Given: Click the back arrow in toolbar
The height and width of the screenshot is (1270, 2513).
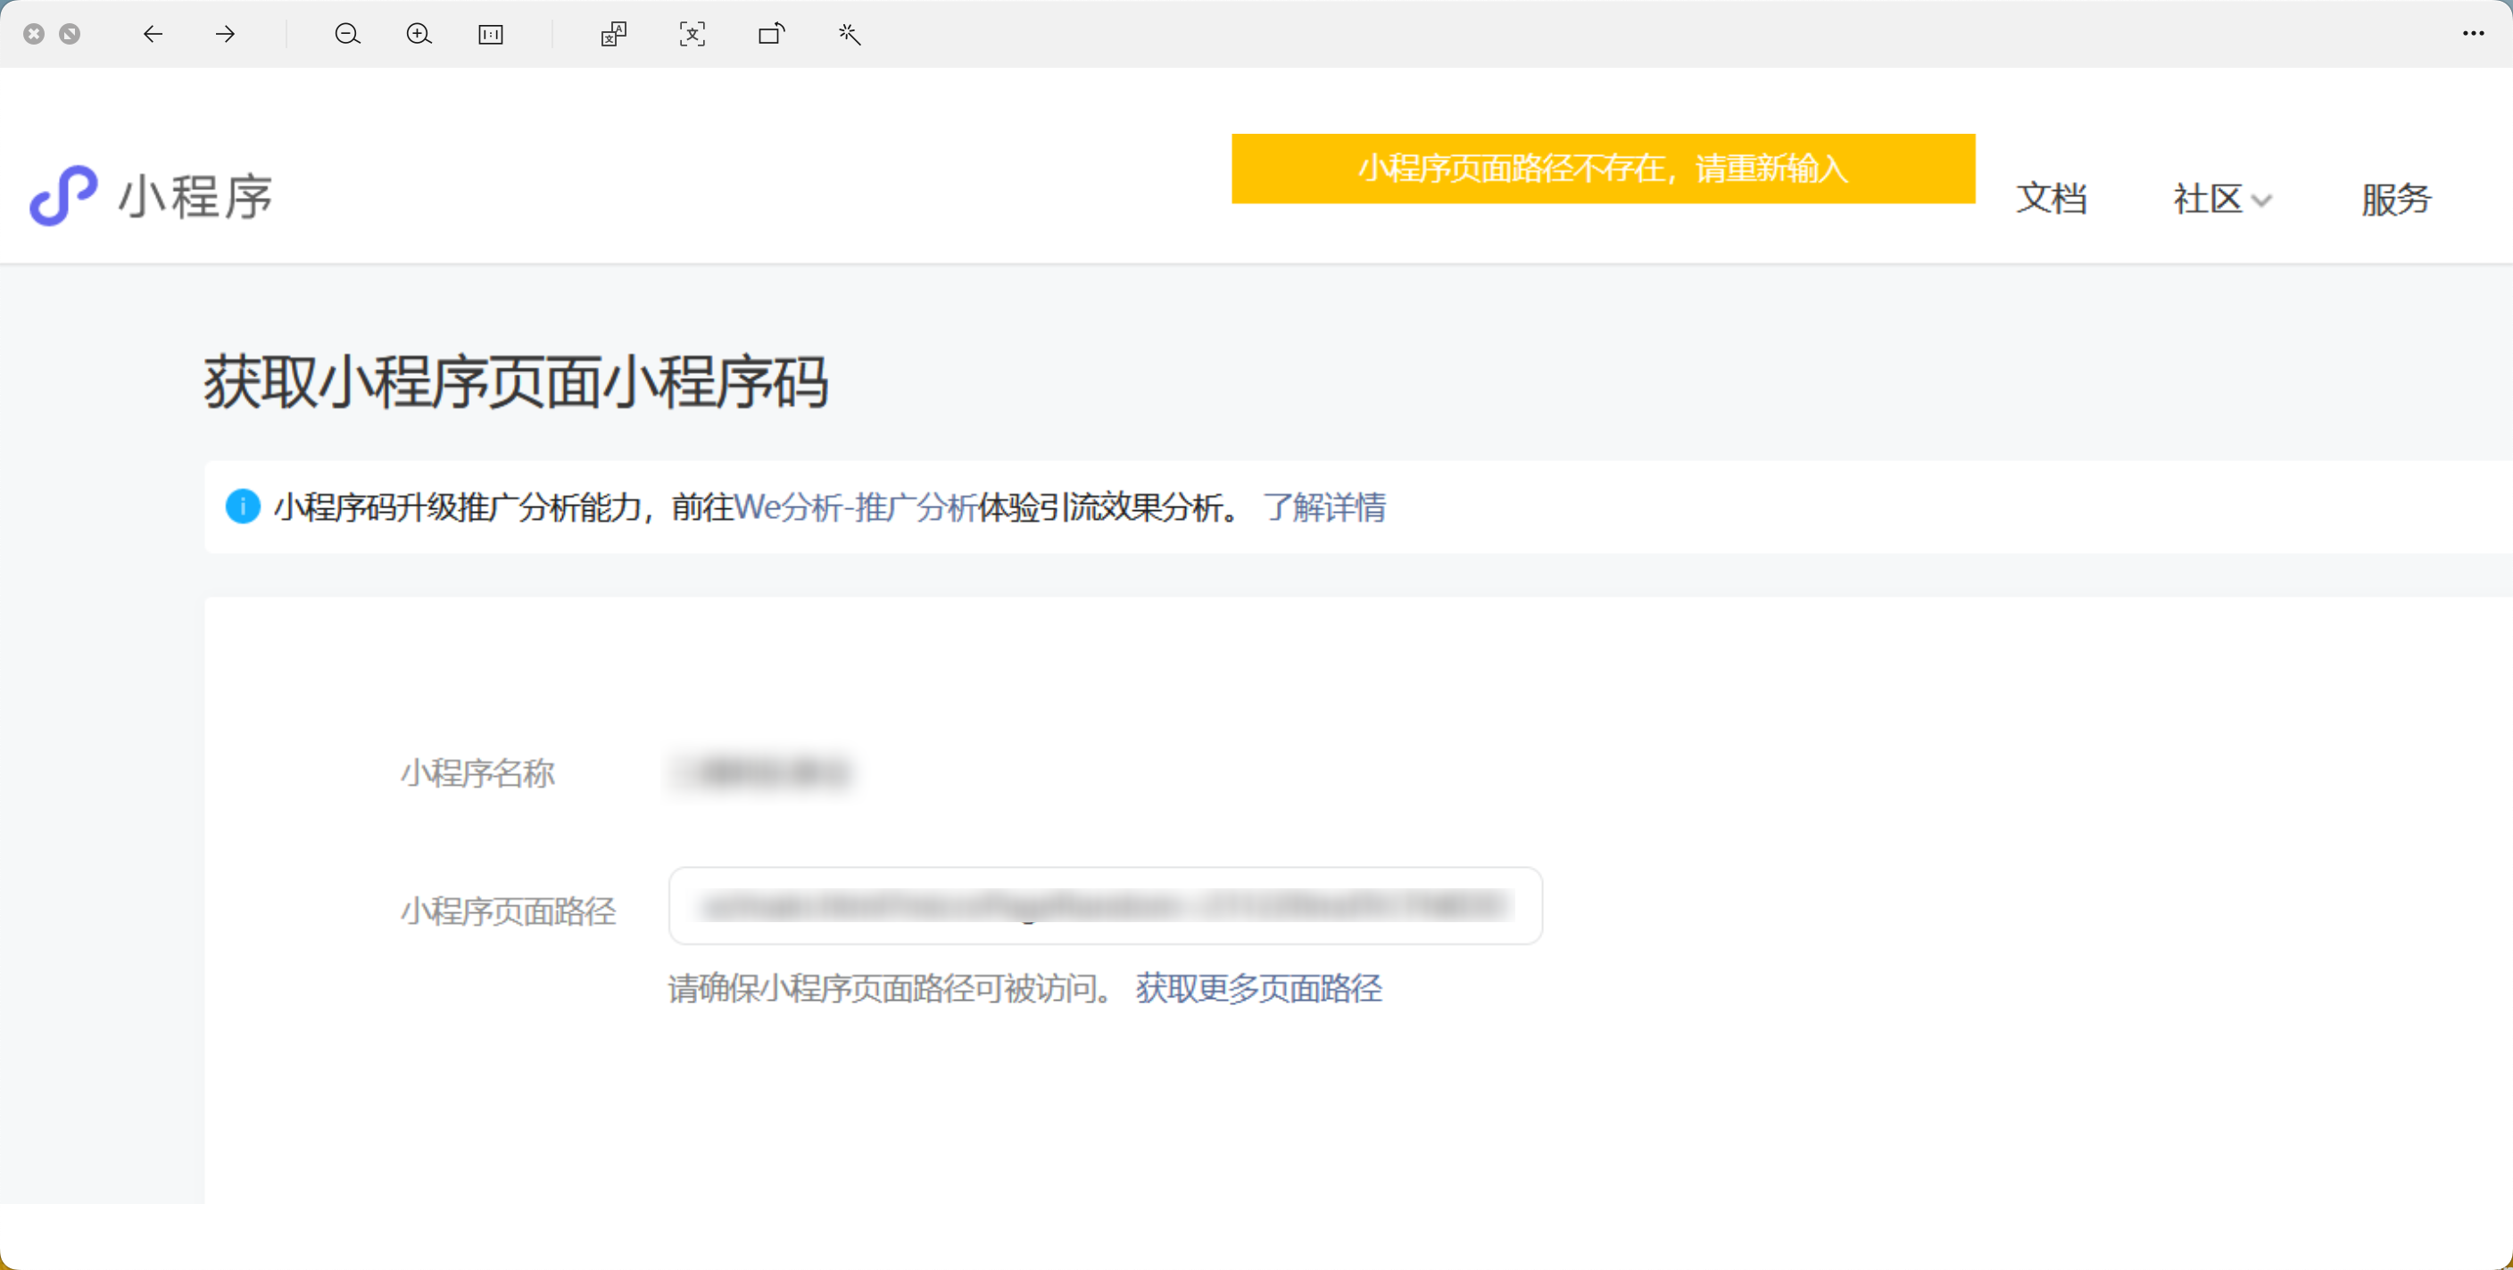Looking at the screenshot, I should [x=153, y=34].
